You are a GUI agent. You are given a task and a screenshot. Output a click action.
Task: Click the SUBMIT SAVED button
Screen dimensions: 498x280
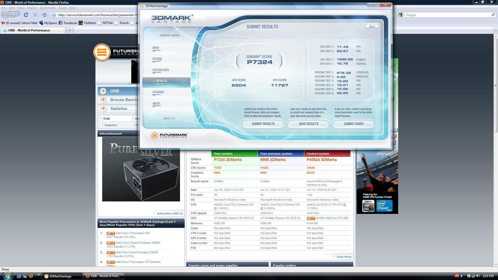354,124
